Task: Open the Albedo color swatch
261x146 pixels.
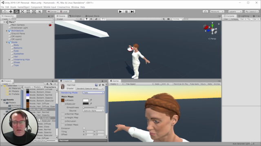Action: coord(86,100)
